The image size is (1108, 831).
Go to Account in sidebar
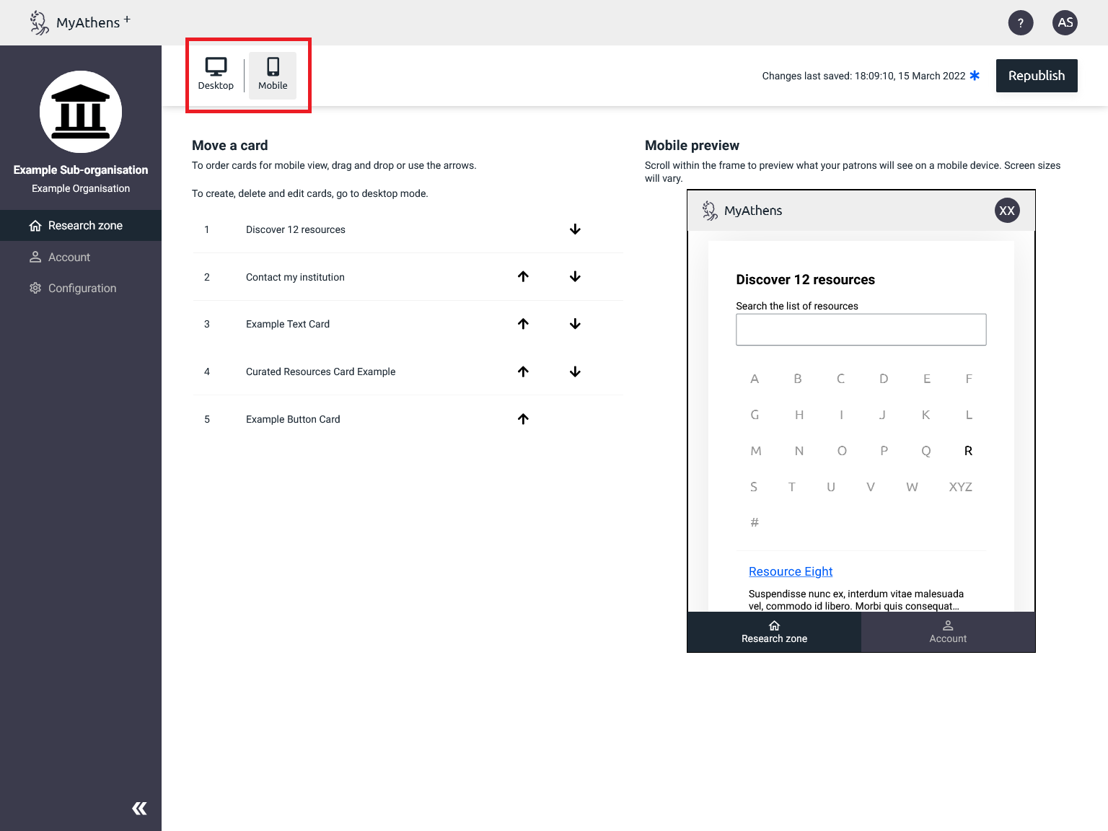point(69,258)
